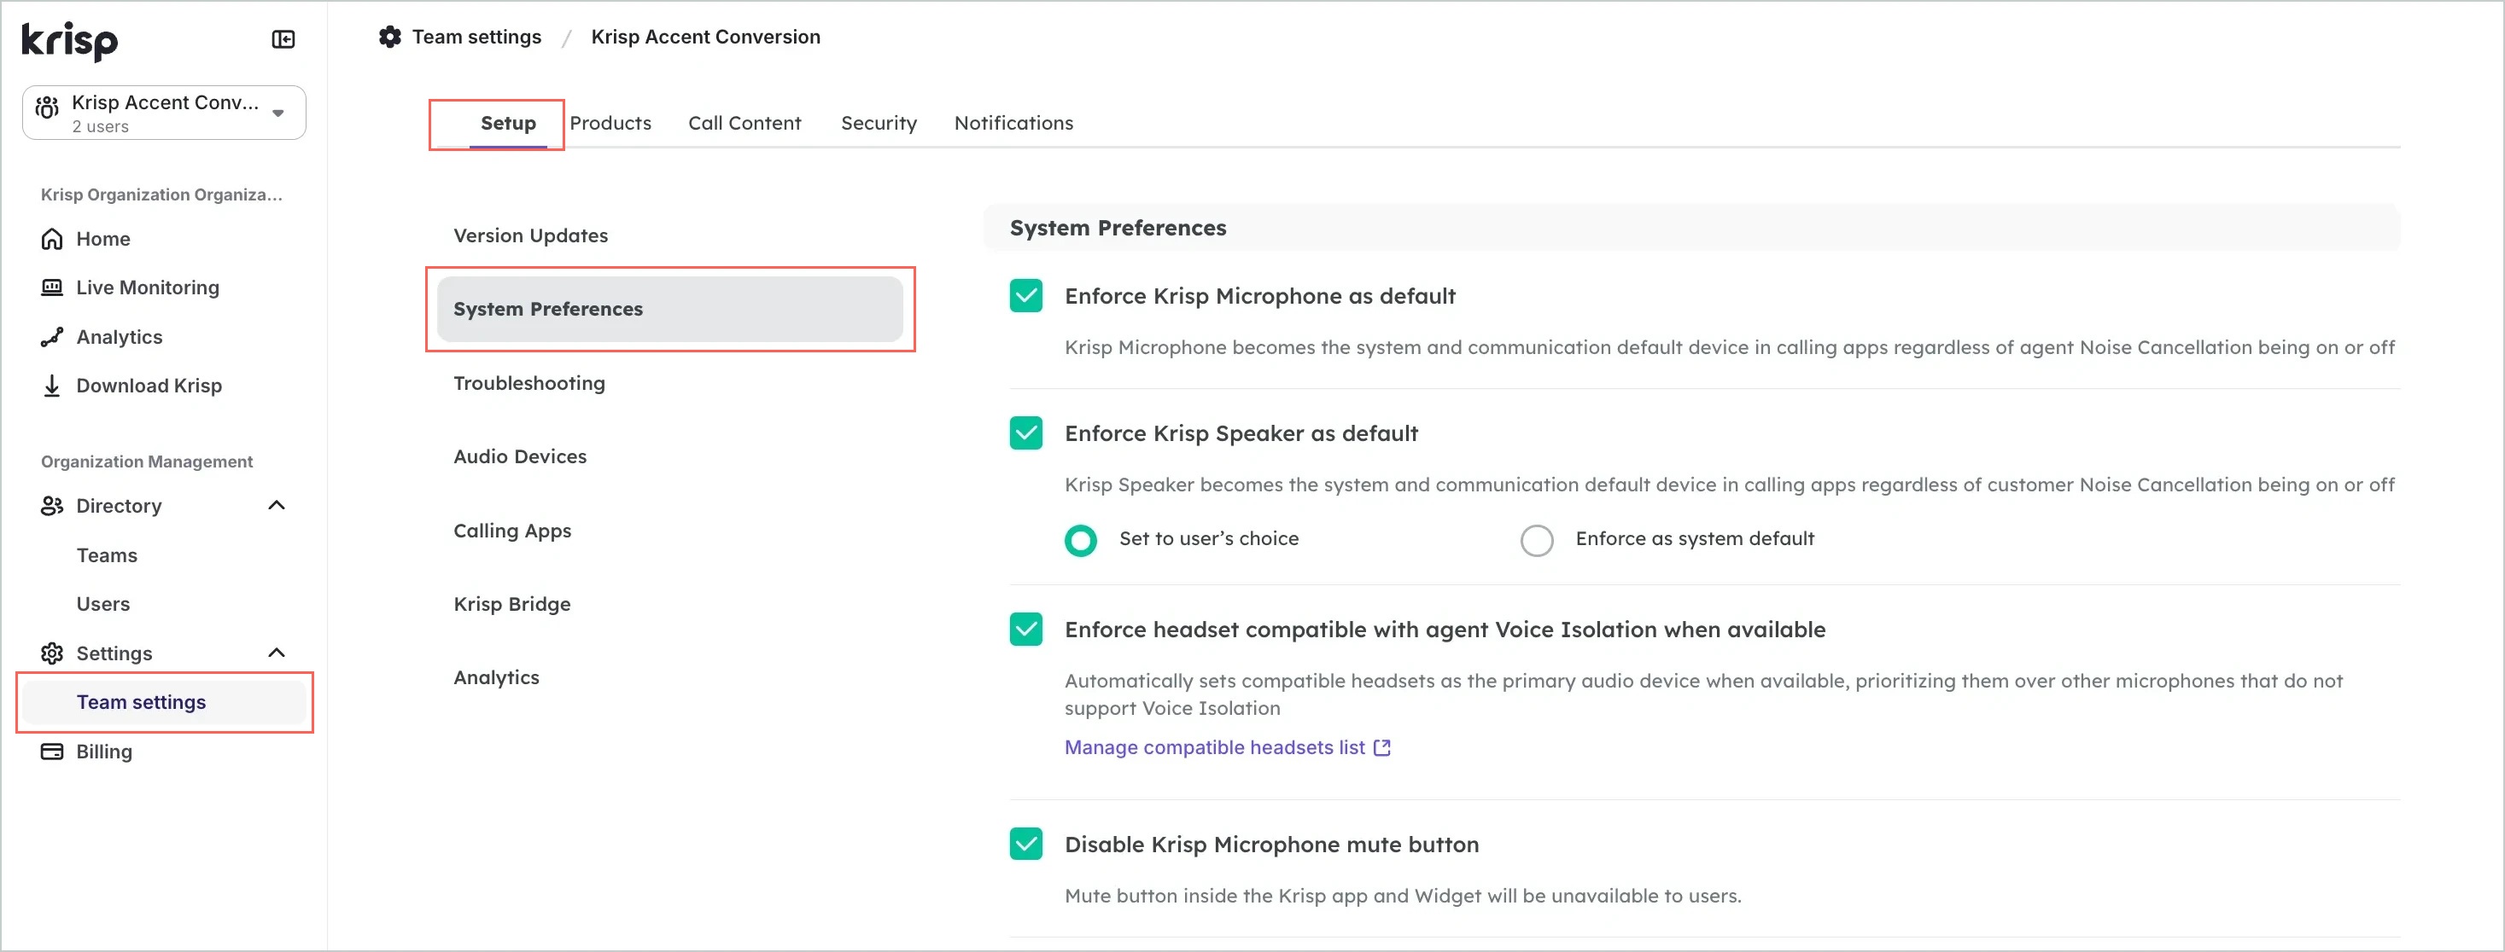
Task: Open Users under Directory
Action: 103,604
